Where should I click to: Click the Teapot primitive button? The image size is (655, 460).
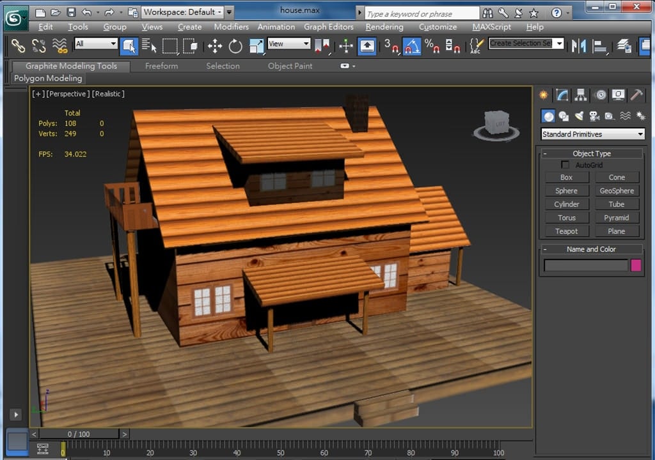point(566,231)
